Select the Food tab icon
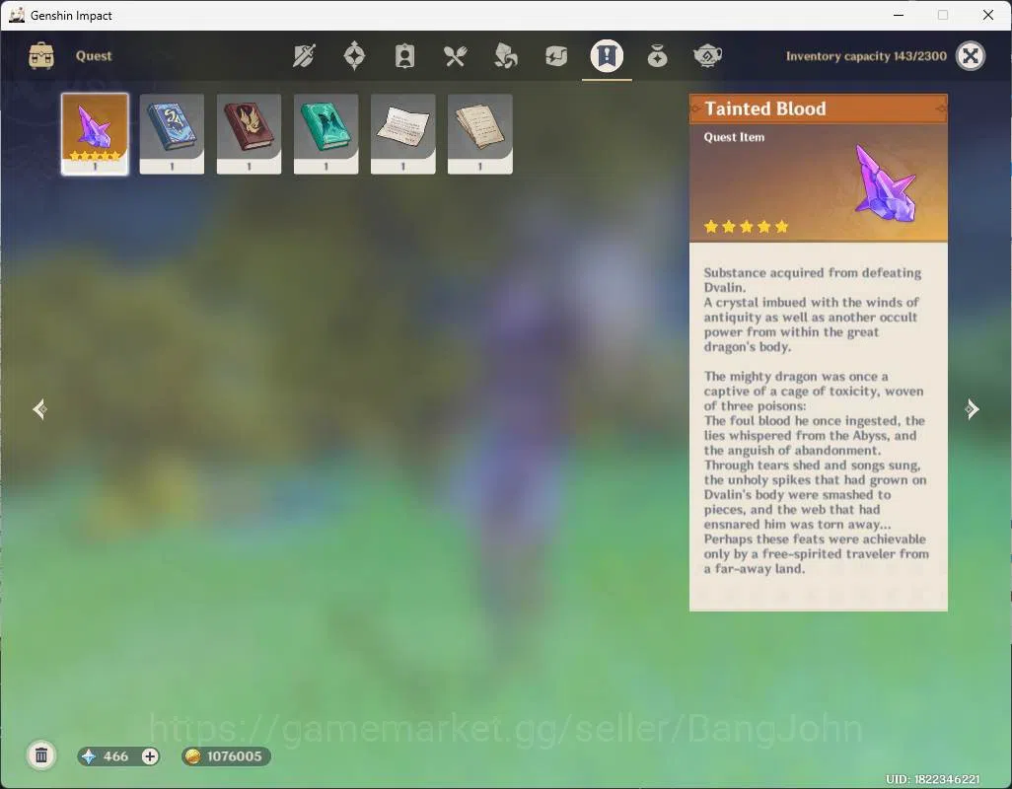The width and height of the screenshot is (1012, 789). [x=455, y=57]
